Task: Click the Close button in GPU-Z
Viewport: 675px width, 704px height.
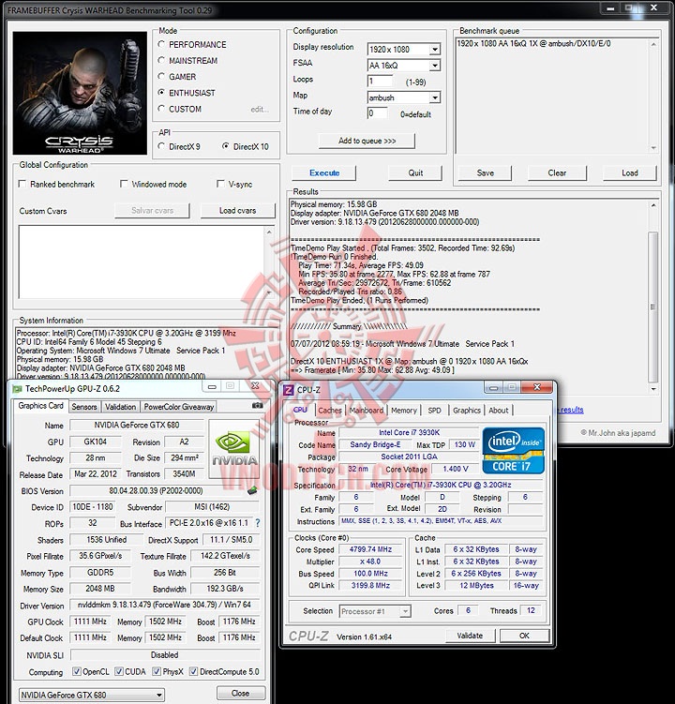Action: [x=240, y=694]
